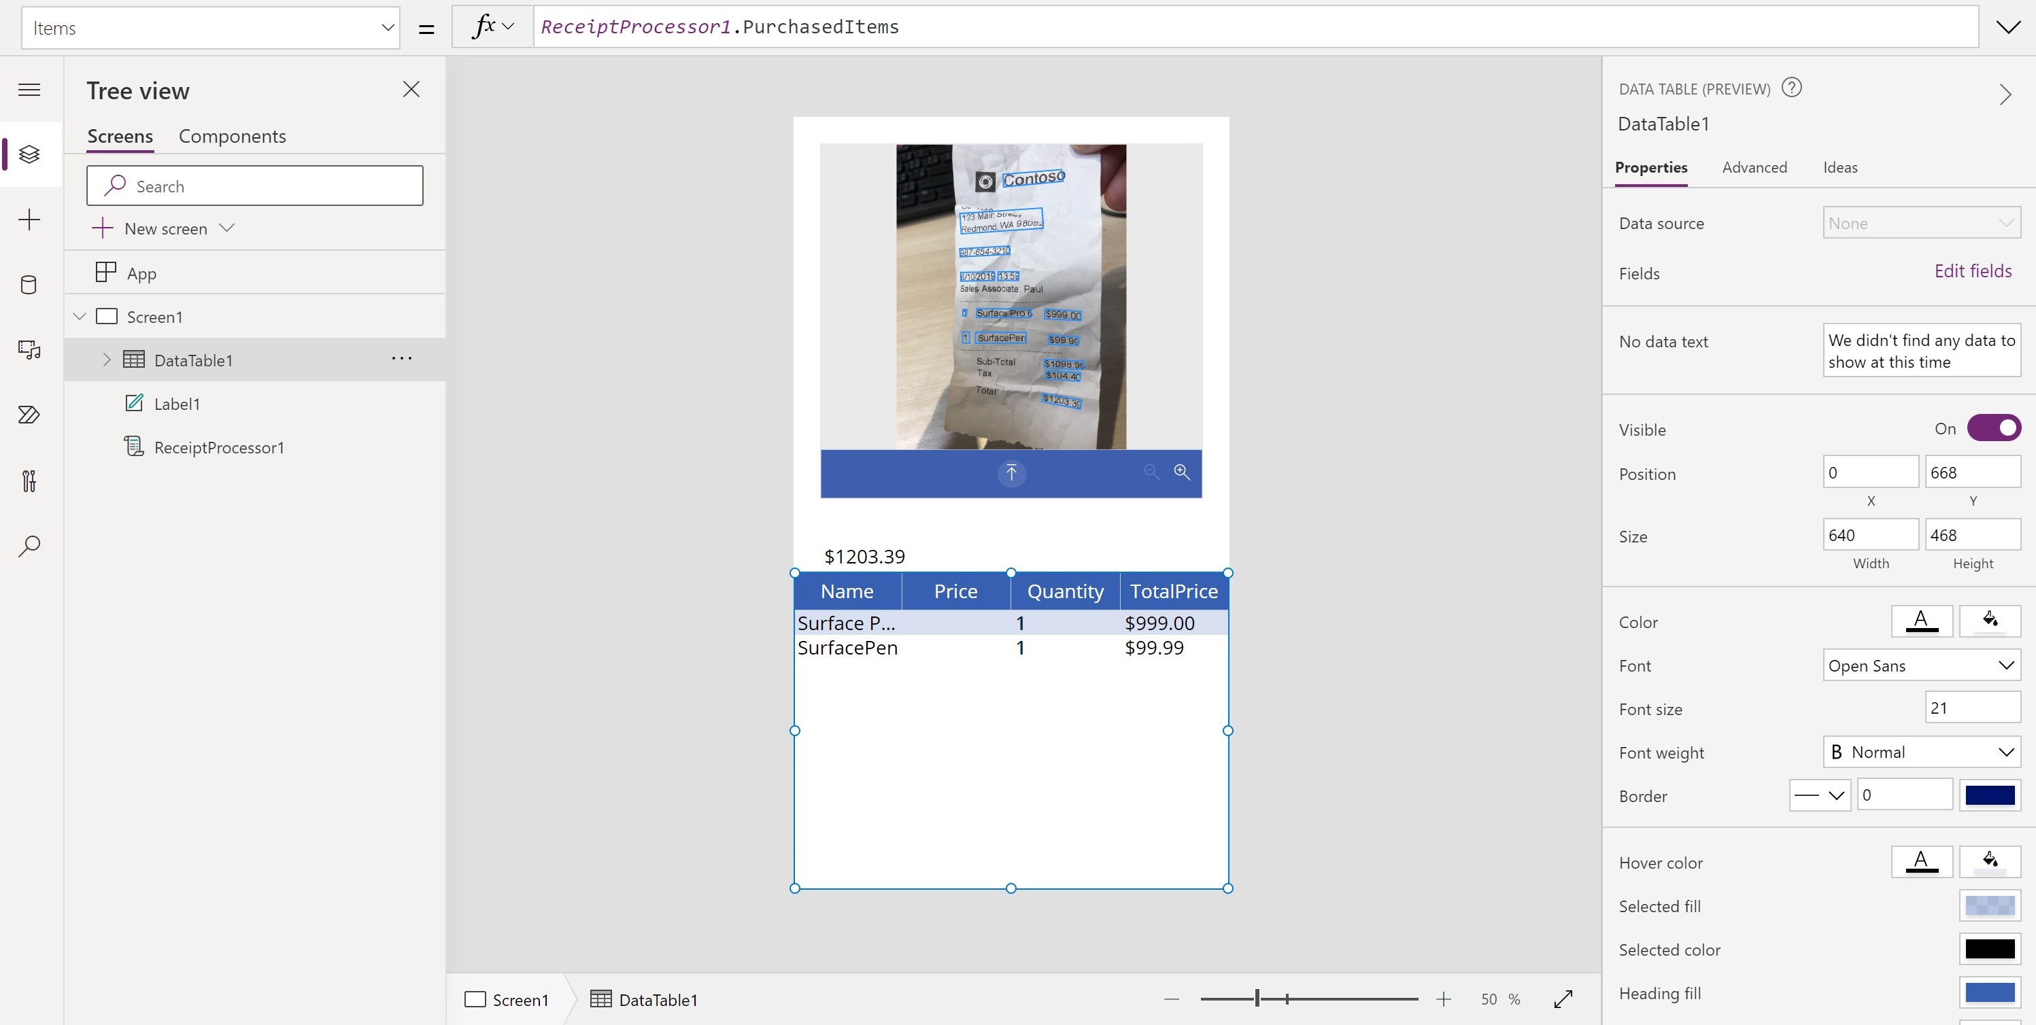The width and height of the screenshot is (2036, 1025).
Task: Open the Search pane in the left rail
Action: click(29, 545)
